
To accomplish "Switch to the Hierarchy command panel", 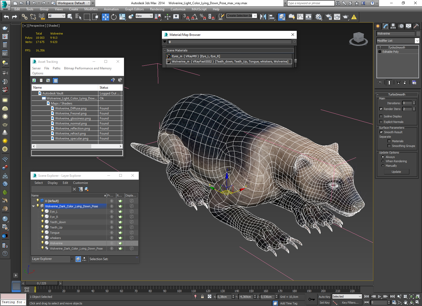I will (393, 26).
